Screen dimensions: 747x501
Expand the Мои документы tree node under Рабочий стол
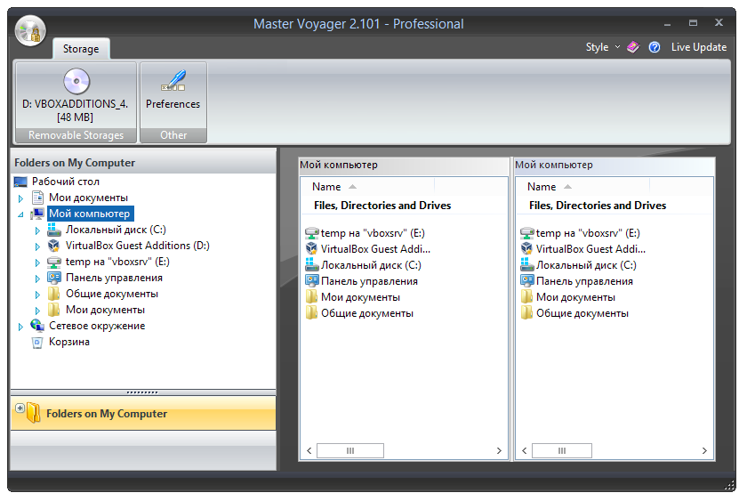(20, 198)
